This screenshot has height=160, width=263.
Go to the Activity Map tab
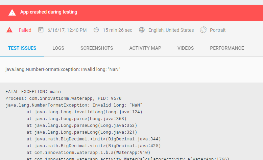click(x=145, y=48)
